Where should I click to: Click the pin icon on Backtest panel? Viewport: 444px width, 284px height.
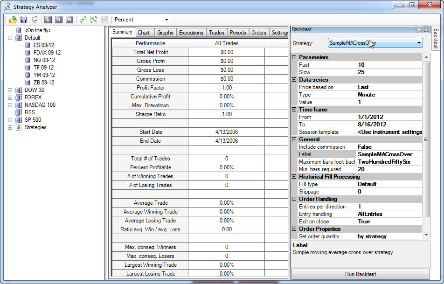pyautogui.click(x=418, y=29)
